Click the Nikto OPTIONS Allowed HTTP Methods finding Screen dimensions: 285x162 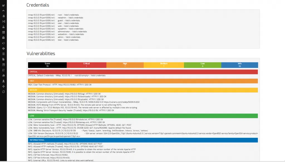[x=80, y=125]
